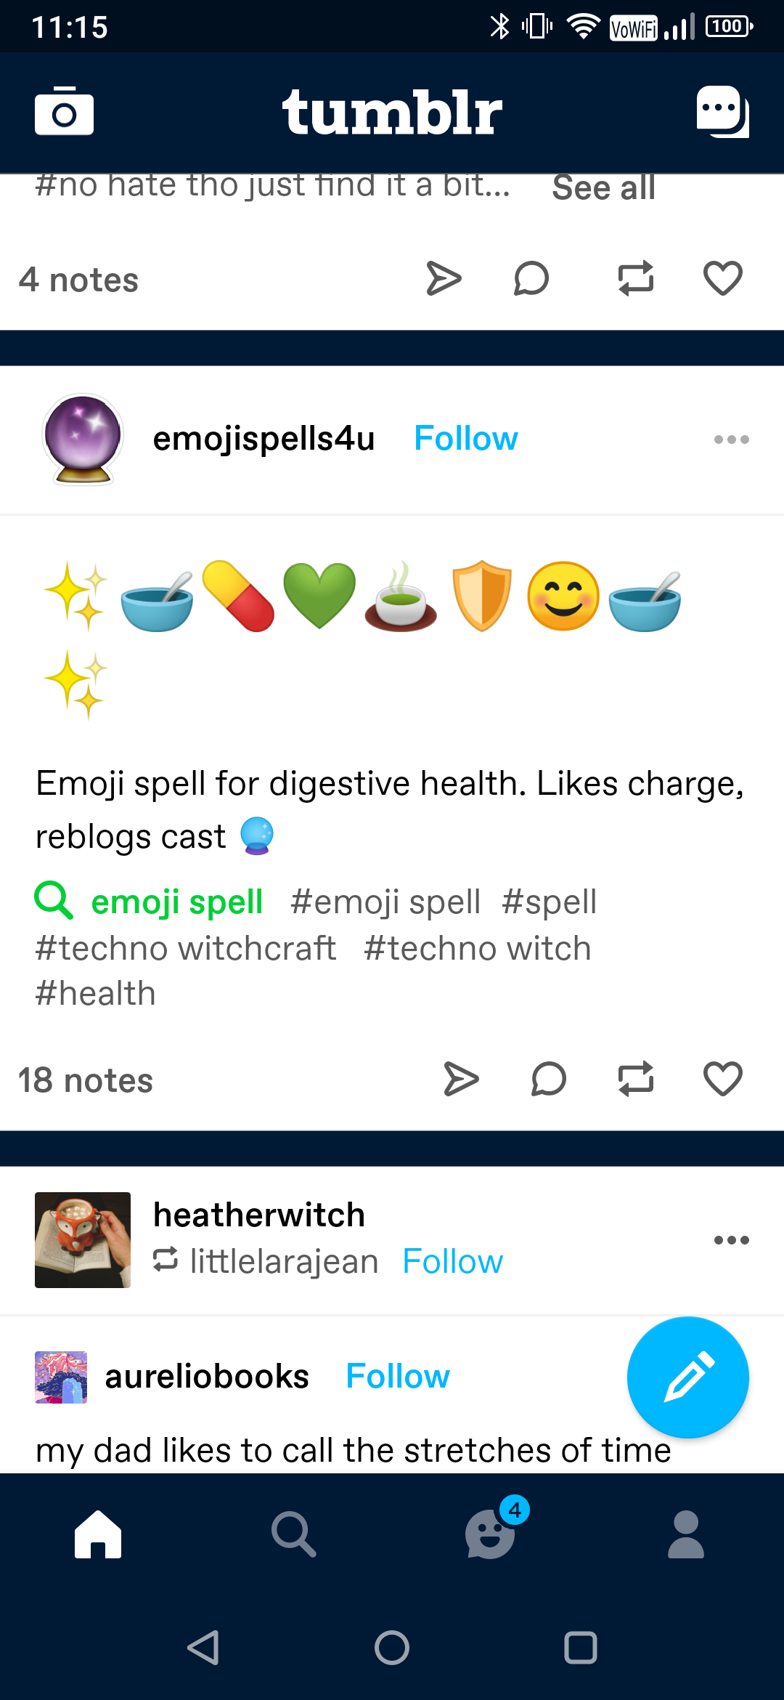784x1700 pixels.
Task: Expand tags with See all
Action: (604, 188)
